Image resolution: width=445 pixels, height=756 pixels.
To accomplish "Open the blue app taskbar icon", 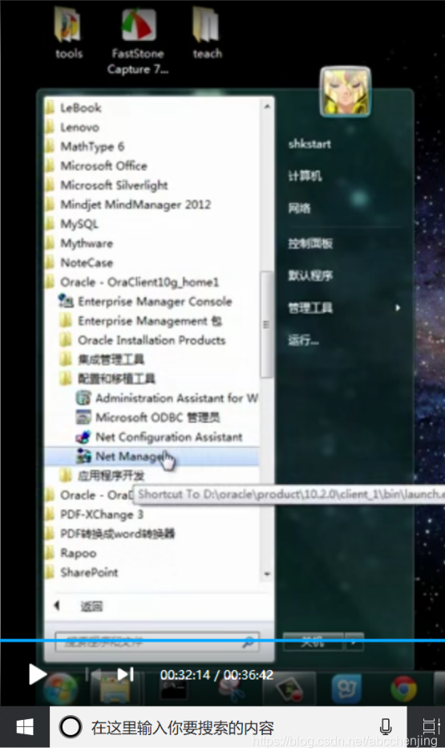I will click(346, 689).
